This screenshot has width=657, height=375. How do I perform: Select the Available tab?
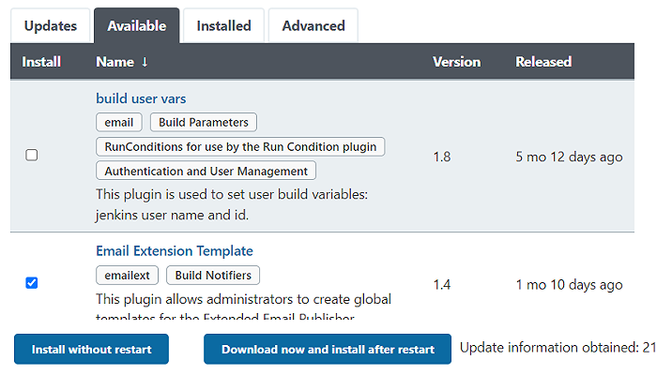[137, 26]
